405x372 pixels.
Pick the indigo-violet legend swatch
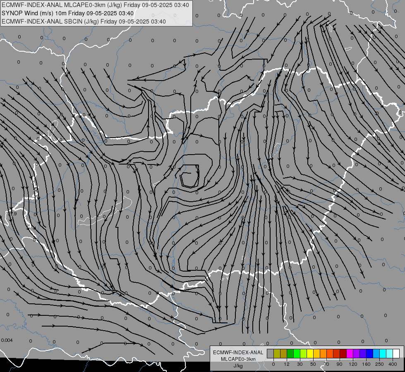(363, 353)
